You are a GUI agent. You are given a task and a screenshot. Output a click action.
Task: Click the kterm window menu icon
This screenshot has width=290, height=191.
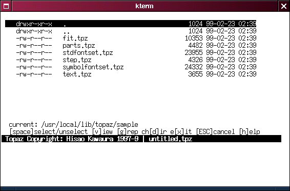(6, 6)
